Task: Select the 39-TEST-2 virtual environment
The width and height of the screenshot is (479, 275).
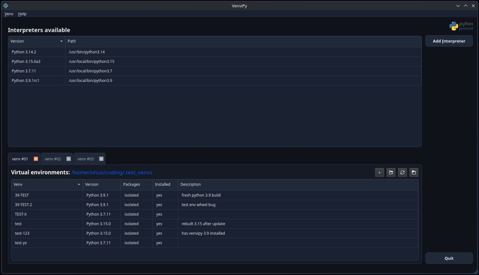Action: tap(215, 205)
